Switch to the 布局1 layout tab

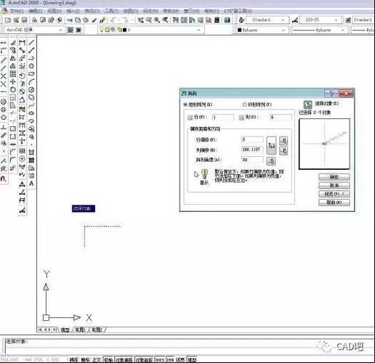click(x=80, y=330)
